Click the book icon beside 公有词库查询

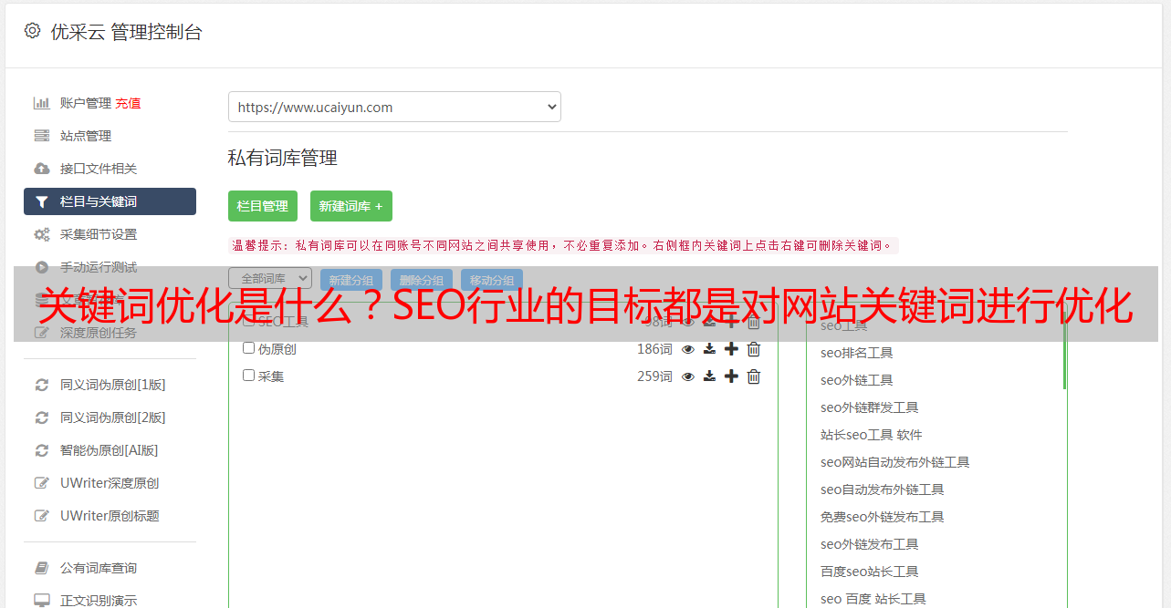click(x=42, y=568)
